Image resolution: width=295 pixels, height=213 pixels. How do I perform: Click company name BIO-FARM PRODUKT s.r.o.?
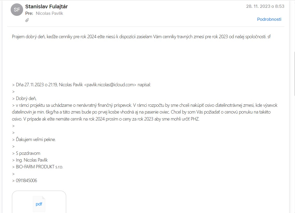pyautogui.click(x=39, y=167)
